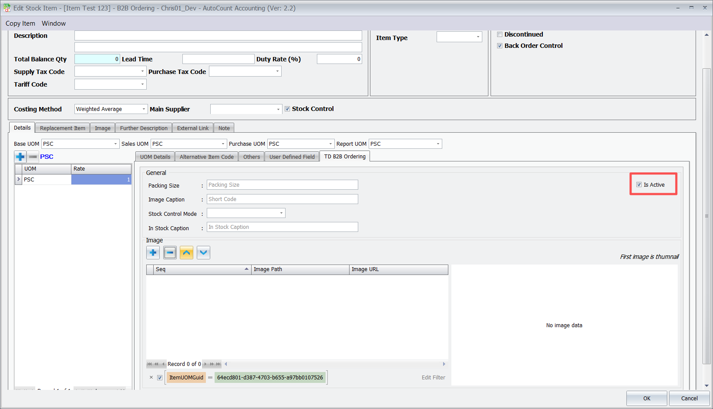This screenshot has height=409, width=713.
Task: Click the ItemUOMGuid filter field name
Action: (186, 378)
